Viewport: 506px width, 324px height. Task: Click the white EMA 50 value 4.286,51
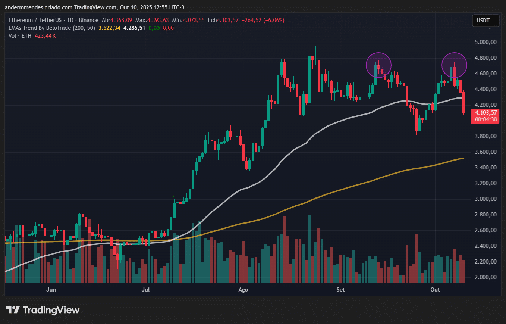134,28
